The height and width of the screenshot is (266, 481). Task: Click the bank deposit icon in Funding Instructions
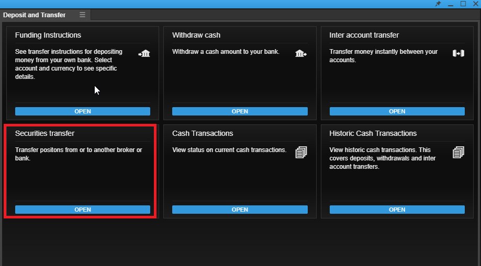[x=144, y=54]
